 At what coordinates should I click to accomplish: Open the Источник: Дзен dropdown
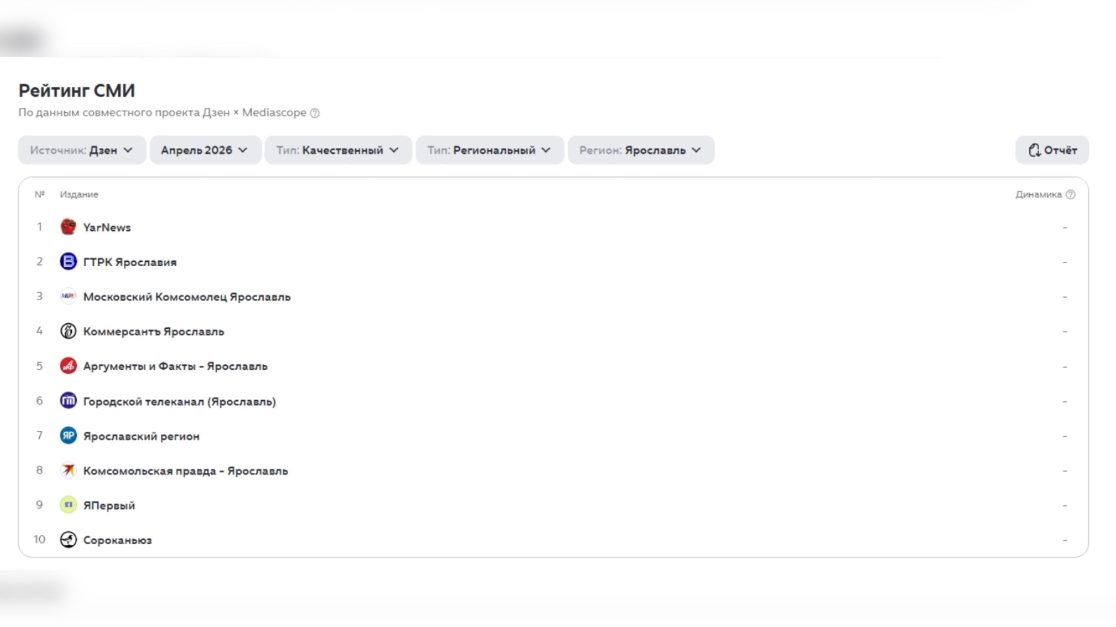pos(82,150)
